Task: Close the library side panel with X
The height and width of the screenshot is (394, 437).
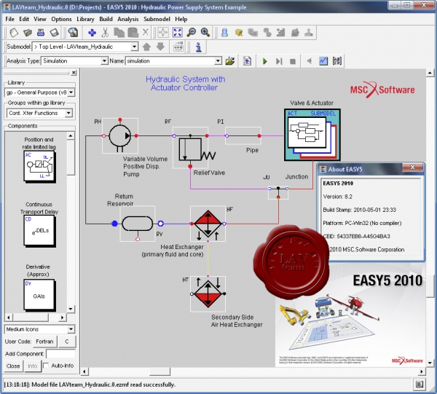Action: (x=74, y=73)
